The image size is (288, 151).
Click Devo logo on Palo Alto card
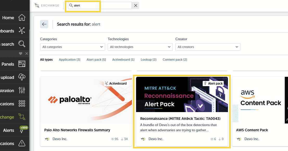[47, 139]
